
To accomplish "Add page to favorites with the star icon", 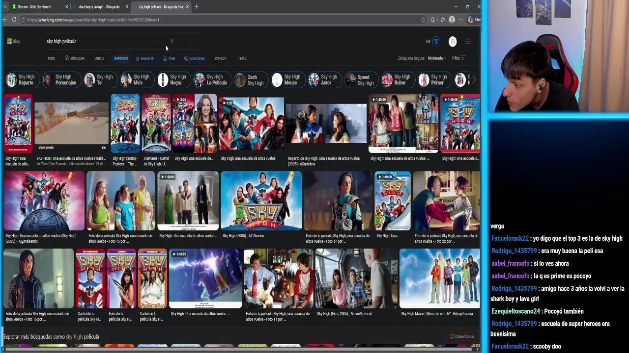I will pyautogui.click(x=423, y=20).
